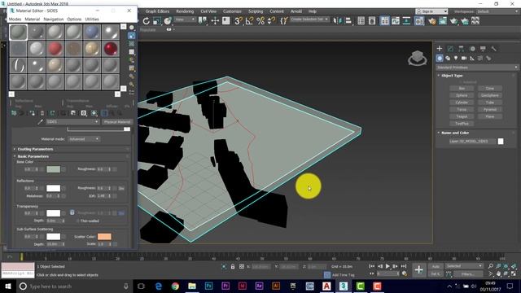Expand the Coating Parameters rollout
The width and height of the screenshot is (521, 293).
tap(35, 149)
